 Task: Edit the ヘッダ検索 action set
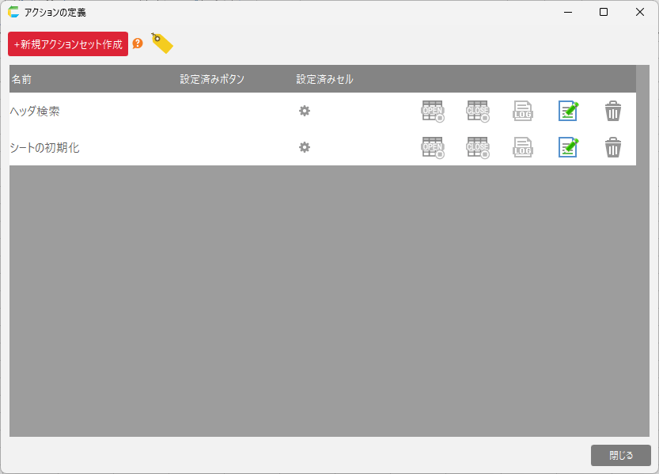point(568,112)
